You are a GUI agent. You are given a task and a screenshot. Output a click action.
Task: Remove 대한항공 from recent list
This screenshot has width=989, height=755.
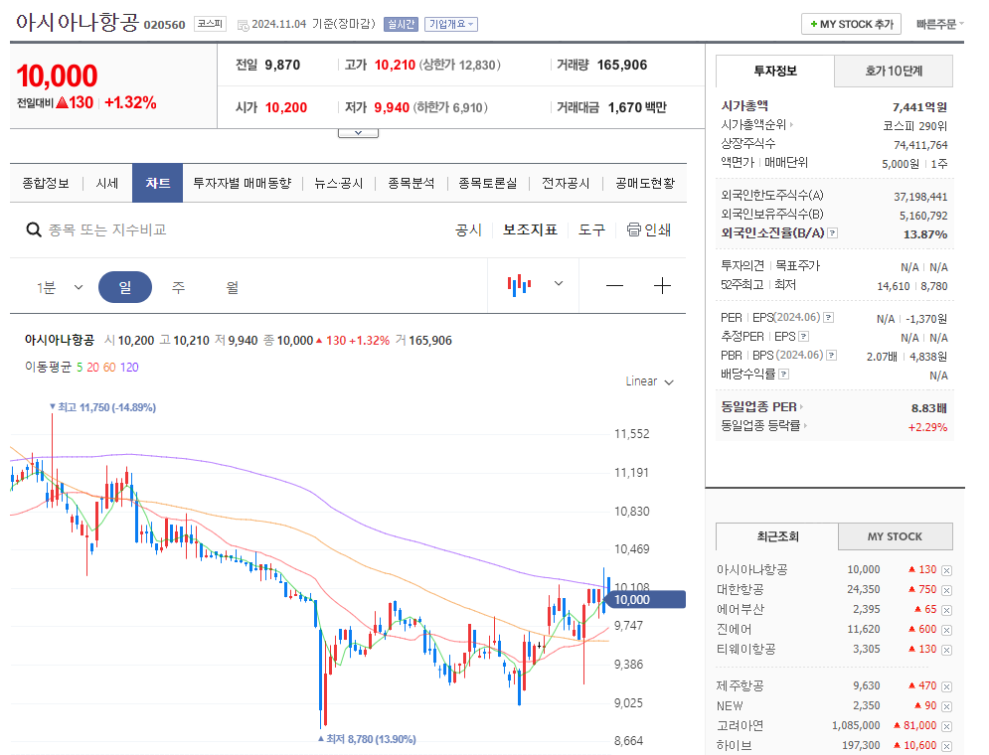pos(946,590)
